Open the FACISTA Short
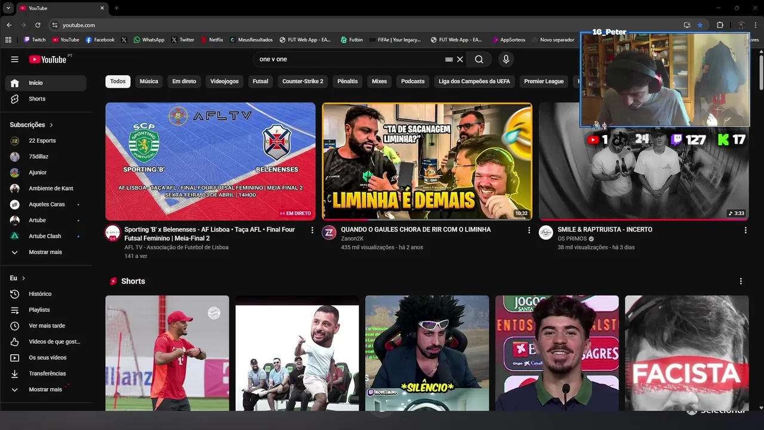Viewport: 764px width, 430px height. (686, 353)
